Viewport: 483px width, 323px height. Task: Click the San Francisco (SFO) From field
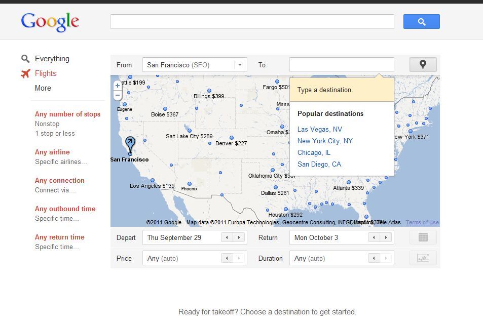tap(195, 65)
